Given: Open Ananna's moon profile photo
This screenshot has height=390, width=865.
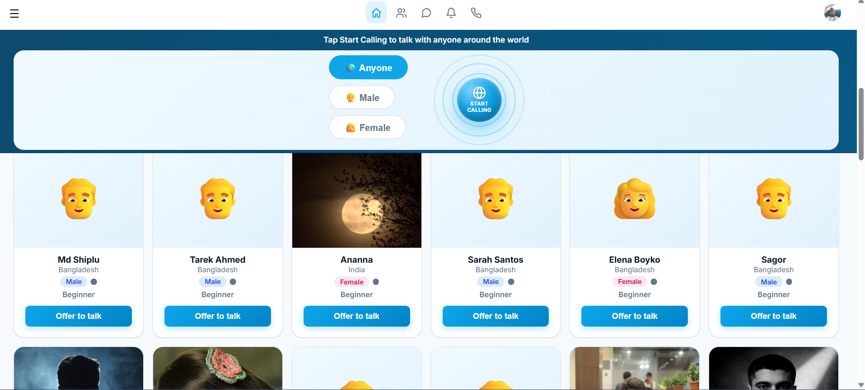Looking at the screenshot, I should [357, 200].
